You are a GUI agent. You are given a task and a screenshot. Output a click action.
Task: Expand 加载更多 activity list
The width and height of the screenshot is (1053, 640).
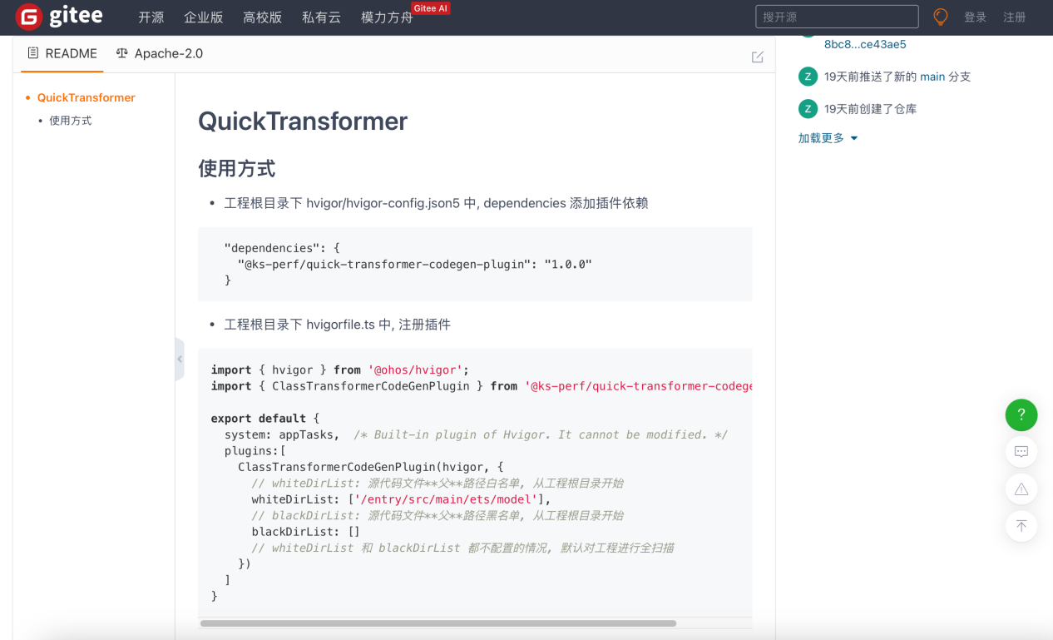pos(828,138)
